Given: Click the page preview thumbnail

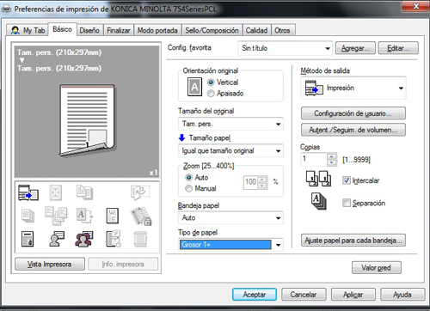Looking at the screenshot, I should (x=87, y=120).
